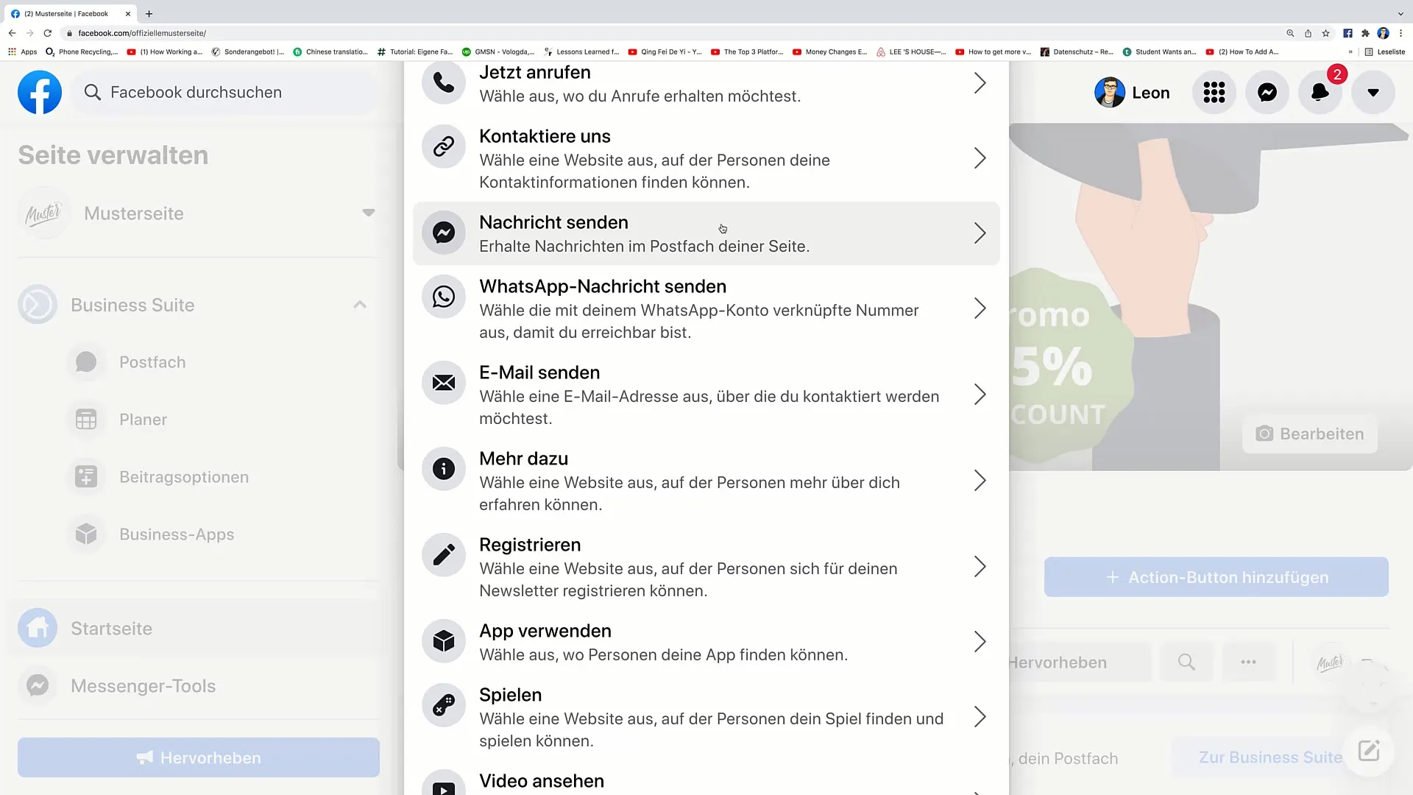1413x795 pixels.
Task: Open the chevron for Kontaktiere uns
Action: click(980, 158)
